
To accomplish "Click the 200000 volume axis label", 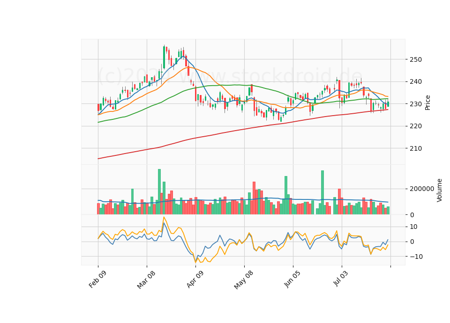I will tap(422, 189).
